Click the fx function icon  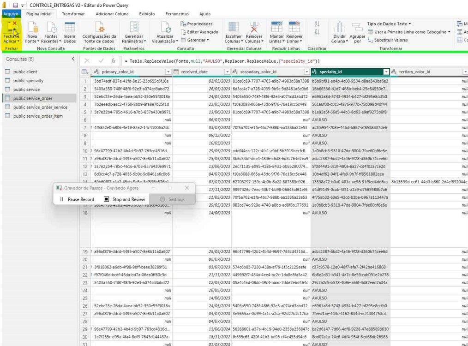(x=113, y=61)
